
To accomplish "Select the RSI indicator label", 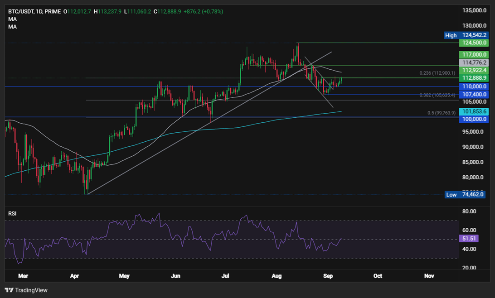I will pyautogui.click(x=12, y=213).
